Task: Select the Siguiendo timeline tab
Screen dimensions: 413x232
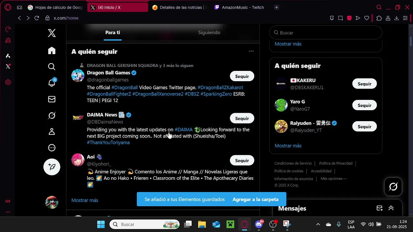Action: click(209, 33)
